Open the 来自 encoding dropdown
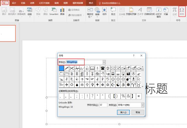 click(x=143, y=105)
